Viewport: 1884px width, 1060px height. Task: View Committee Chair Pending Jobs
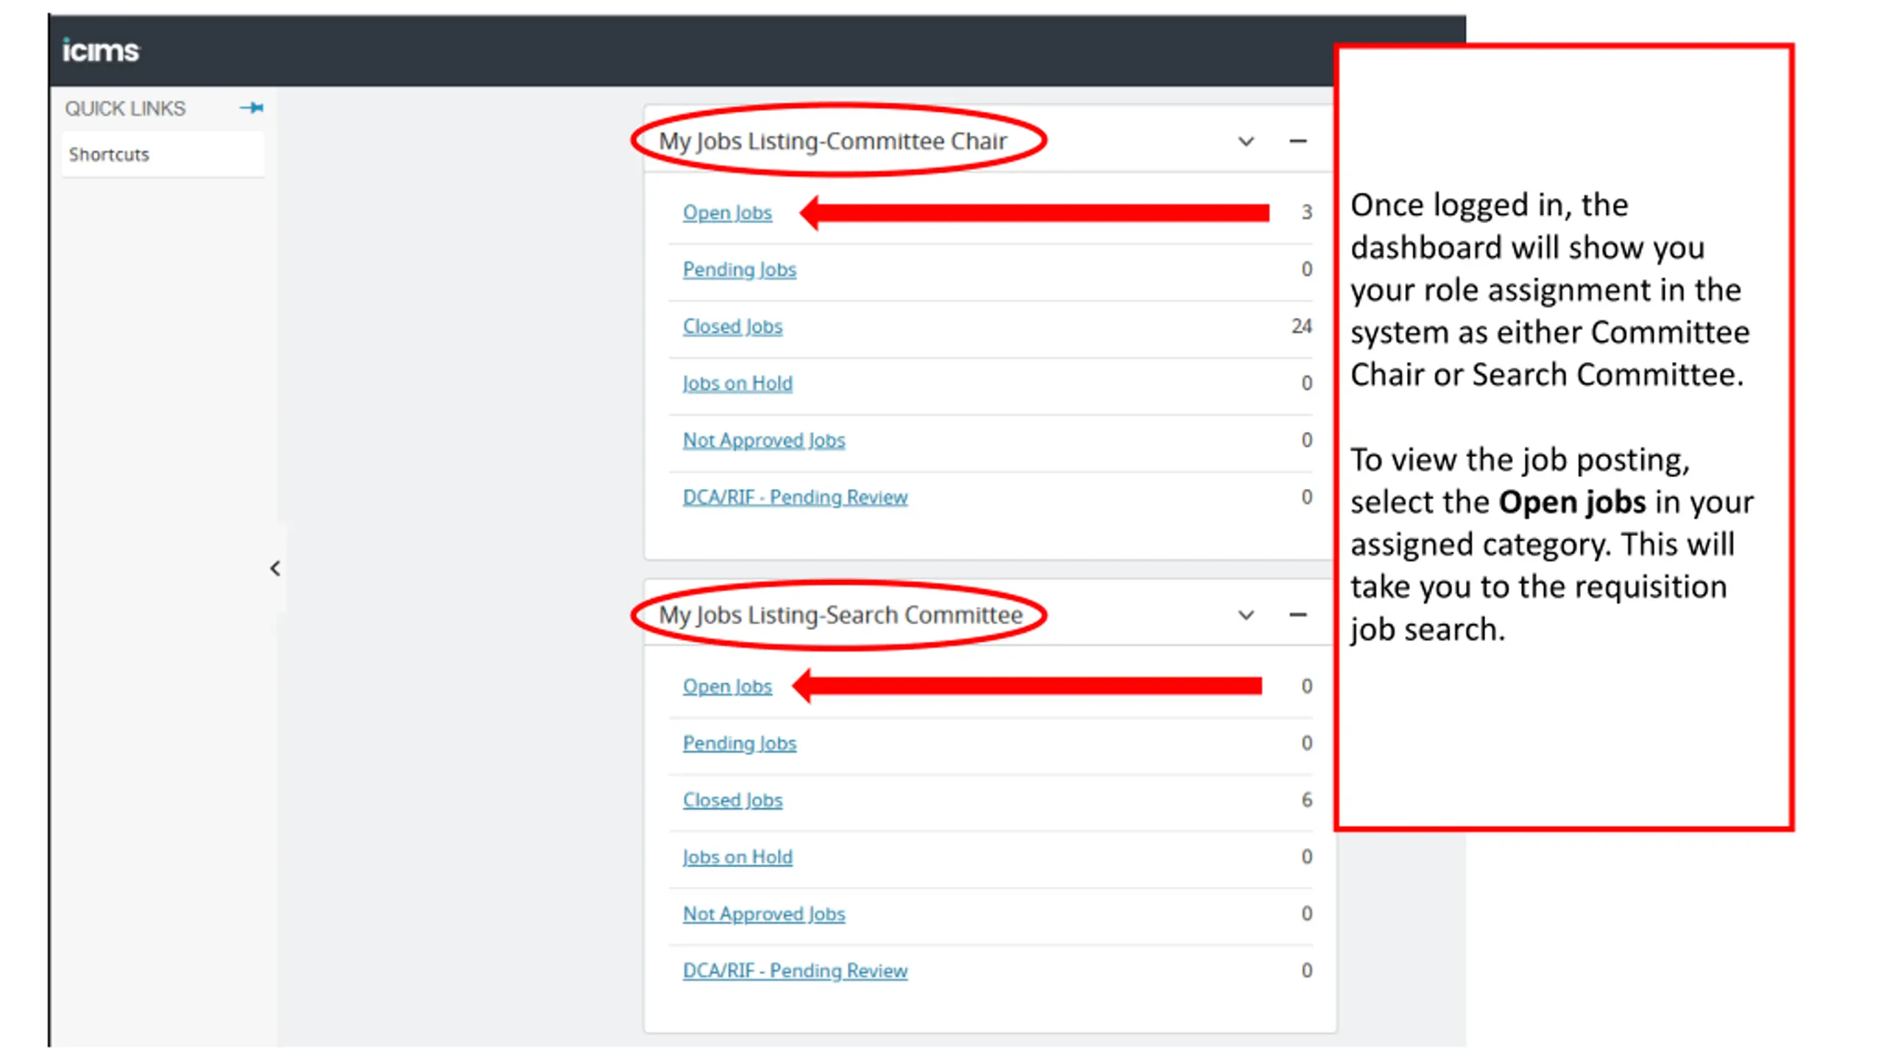pyautogui.click(x=739, y=269)
